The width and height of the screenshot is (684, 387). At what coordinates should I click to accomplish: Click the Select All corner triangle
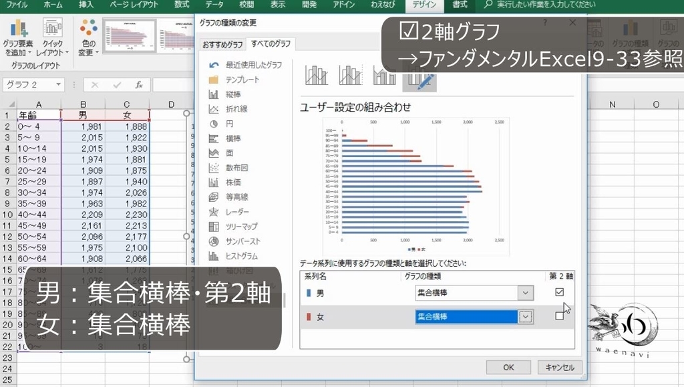click(x=11, y=104)
